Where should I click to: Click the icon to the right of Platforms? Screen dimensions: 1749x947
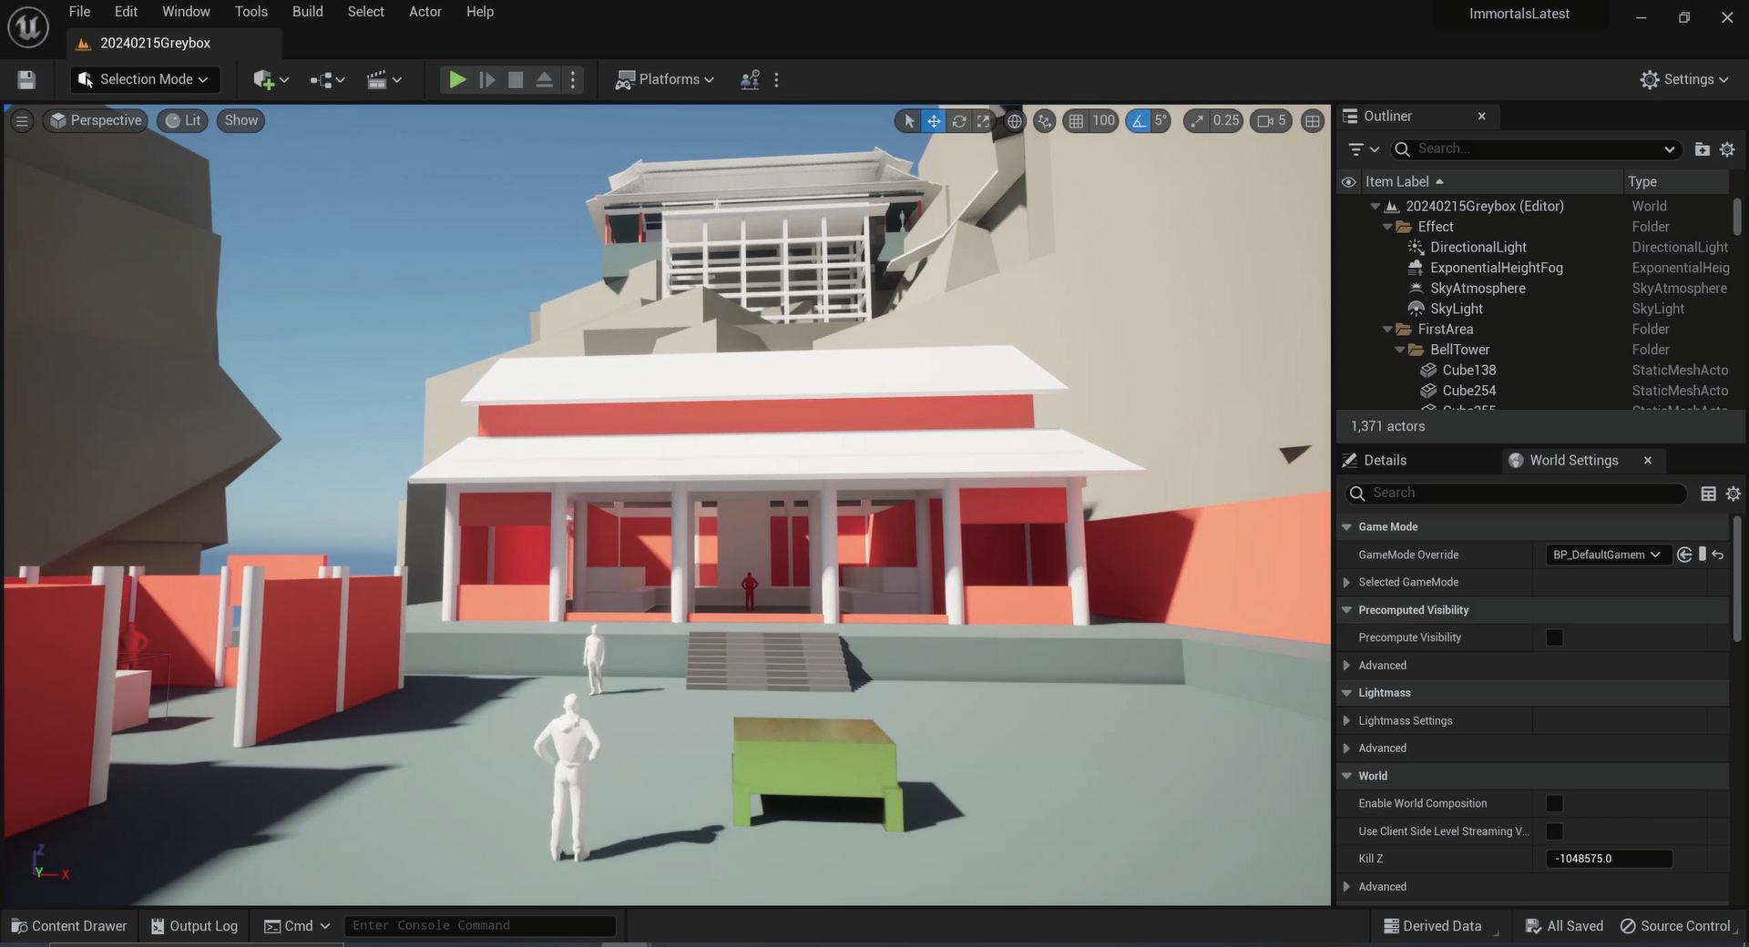click(x=750, y=80)
